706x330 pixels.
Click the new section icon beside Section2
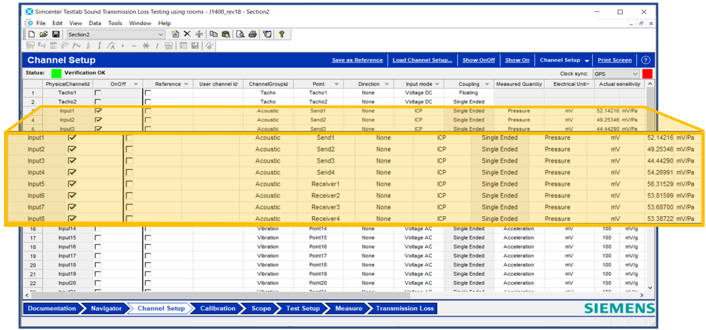[175, 34]
